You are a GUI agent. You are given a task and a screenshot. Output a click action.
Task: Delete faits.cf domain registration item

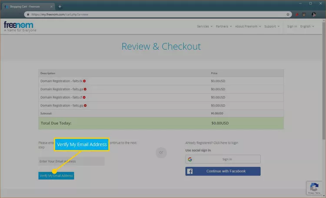pos(84,97)
